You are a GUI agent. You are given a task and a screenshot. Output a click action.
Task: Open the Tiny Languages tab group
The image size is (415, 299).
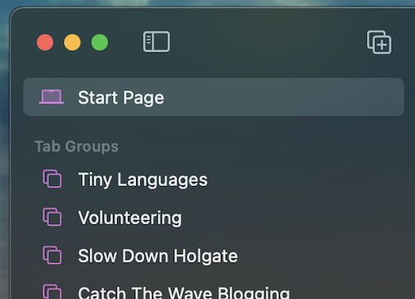143,179
